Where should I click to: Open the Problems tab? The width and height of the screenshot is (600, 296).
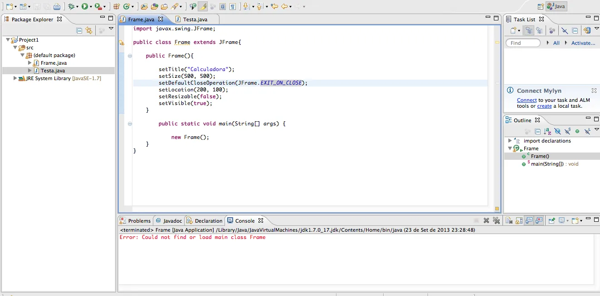click(139, 221)
